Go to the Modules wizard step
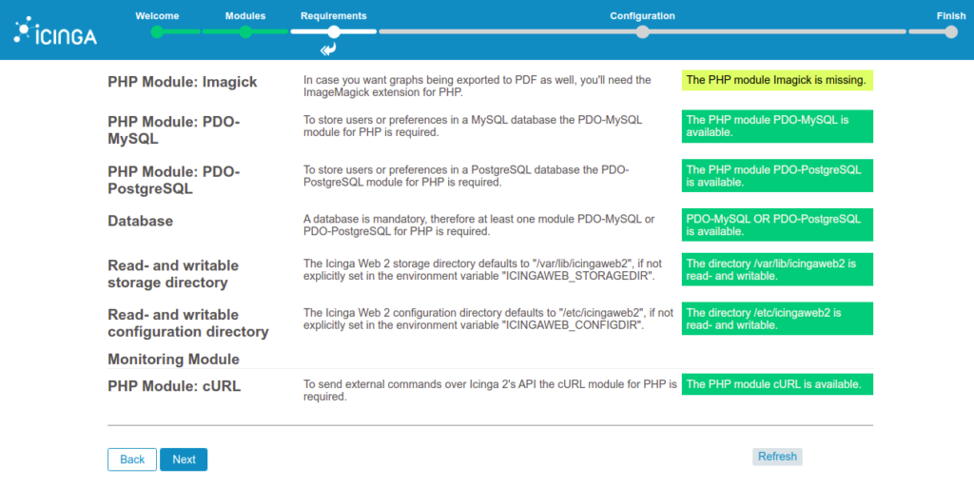974x488 pixels. point(245,16)
